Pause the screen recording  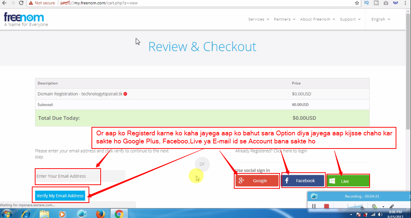(x=314, y=206)
